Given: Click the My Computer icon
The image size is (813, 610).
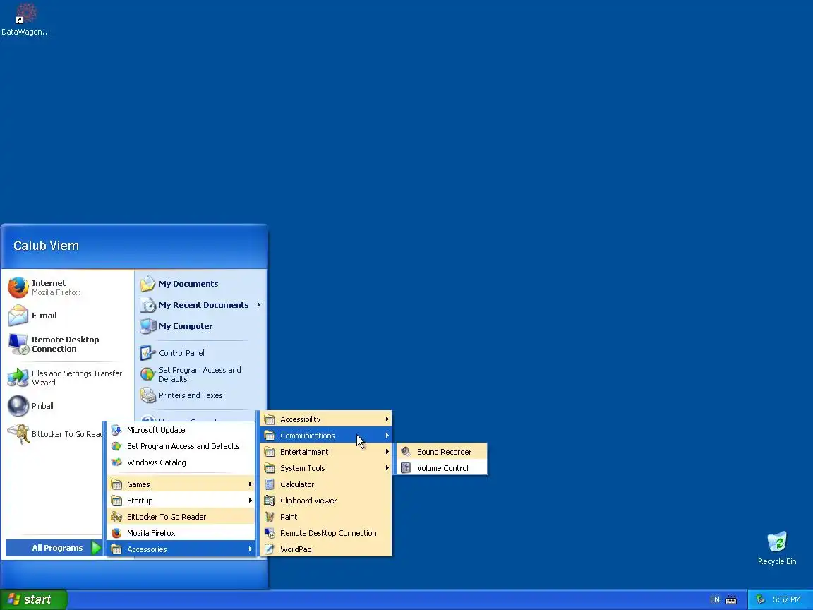Looking at the screenshot, I should coord(147,326).
